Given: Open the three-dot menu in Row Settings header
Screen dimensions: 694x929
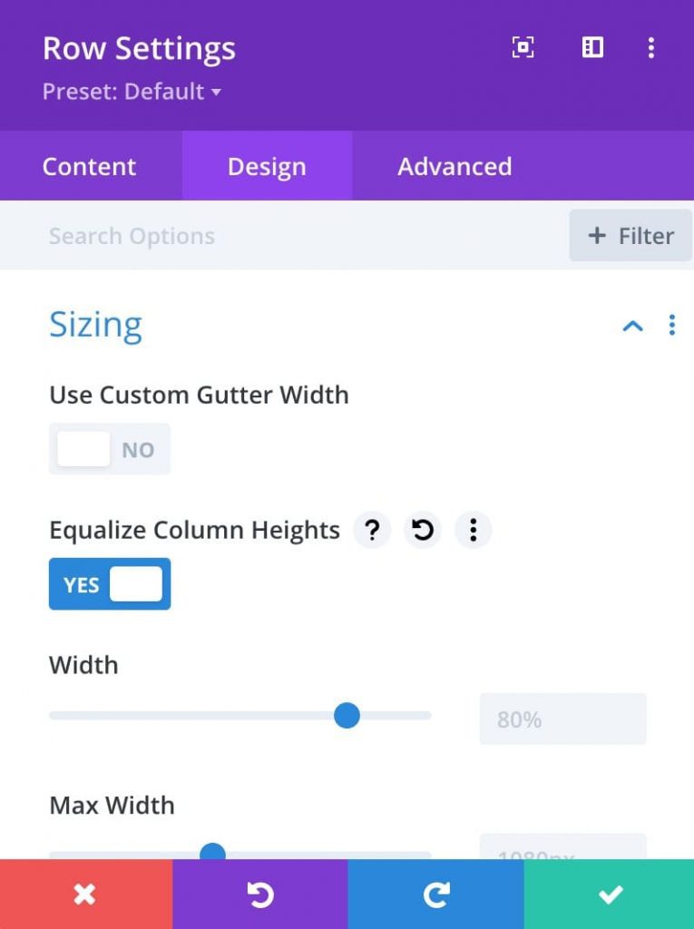Looking at the screenshot, I should click(x=651, y=48).
